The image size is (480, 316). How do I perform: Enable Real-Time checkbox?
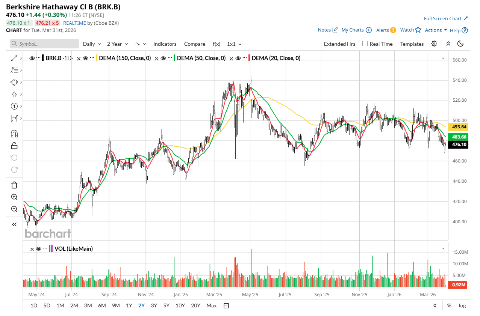click(x=365, y=44)
